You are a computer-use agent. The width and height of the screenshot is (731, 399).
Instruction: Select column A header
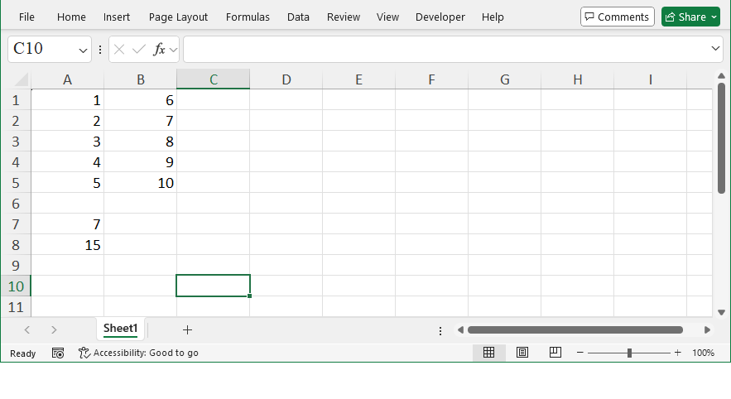pyautogui.click(x=68, y=79)
